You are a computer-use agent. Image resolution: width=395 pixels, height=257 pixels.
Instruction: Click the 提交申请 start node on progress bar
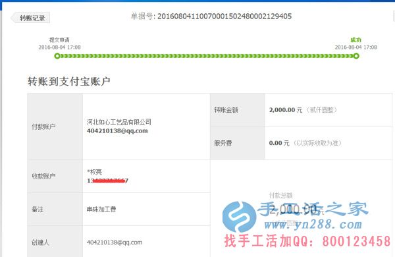point(57,56)
